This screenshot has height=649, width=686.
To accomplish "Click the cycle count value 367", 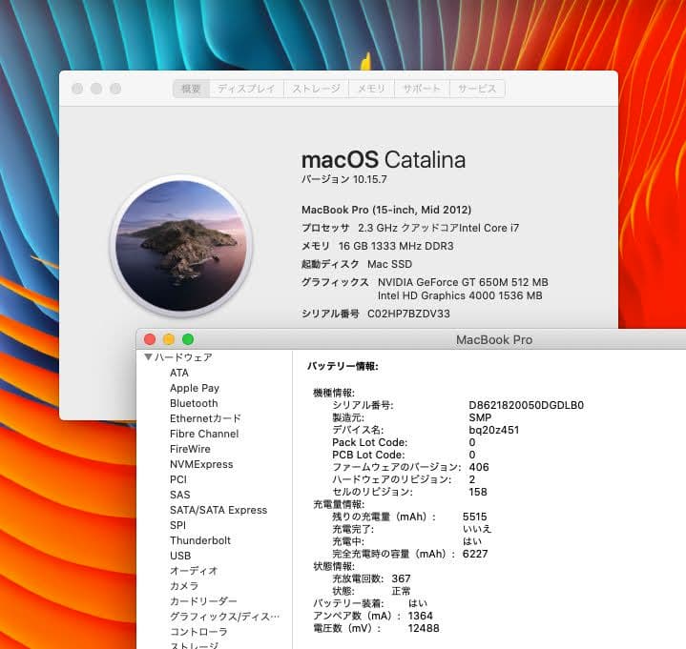I will pos(401,578).
